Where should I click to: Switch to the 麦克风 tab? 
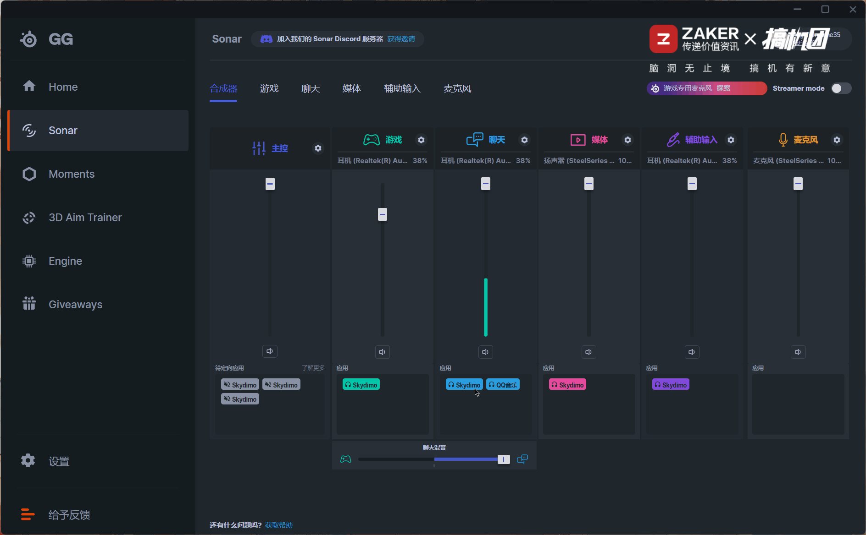[457, 88]
